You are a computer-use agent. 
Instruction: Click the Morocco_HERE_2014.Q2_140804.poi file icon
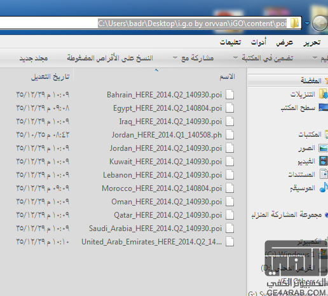tap(230, 188)
